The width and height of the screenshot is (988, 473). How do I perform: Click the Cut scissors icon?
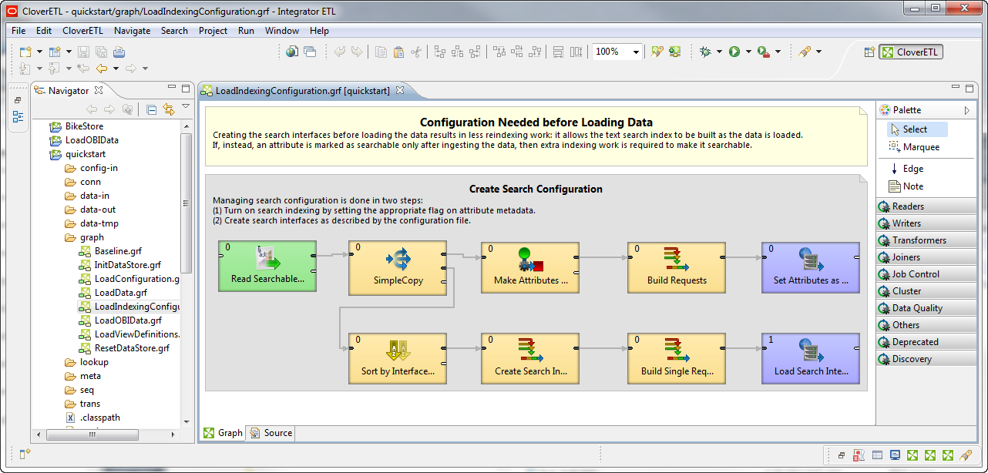(416, 52)
